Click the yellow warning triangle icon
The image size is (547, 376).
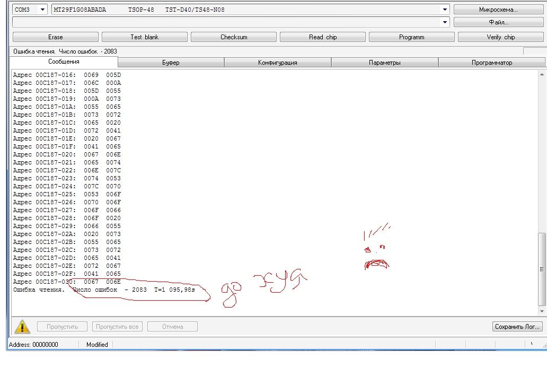(22, 327)
